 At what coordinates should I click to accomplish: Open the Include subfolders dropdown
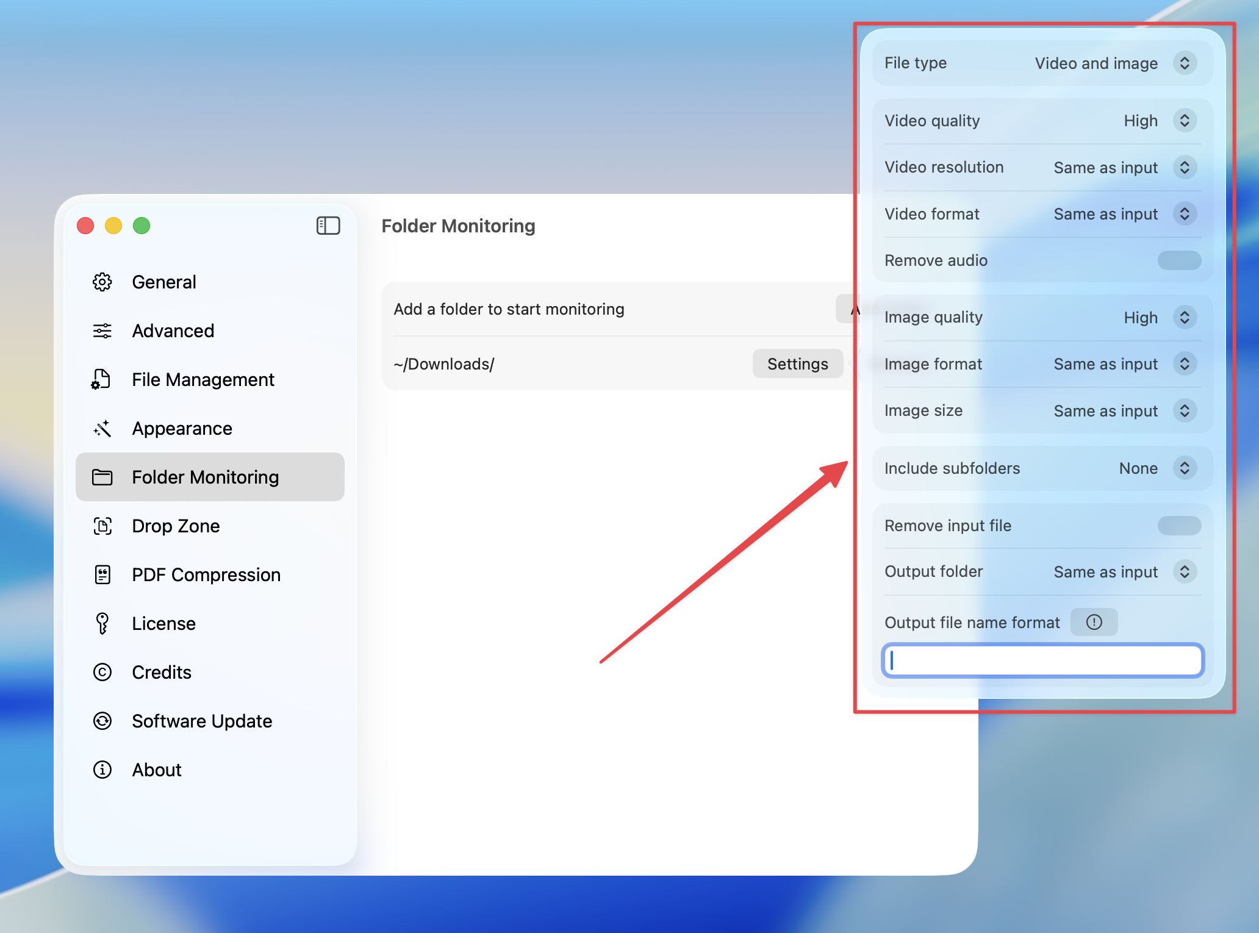pos(1184,468)
